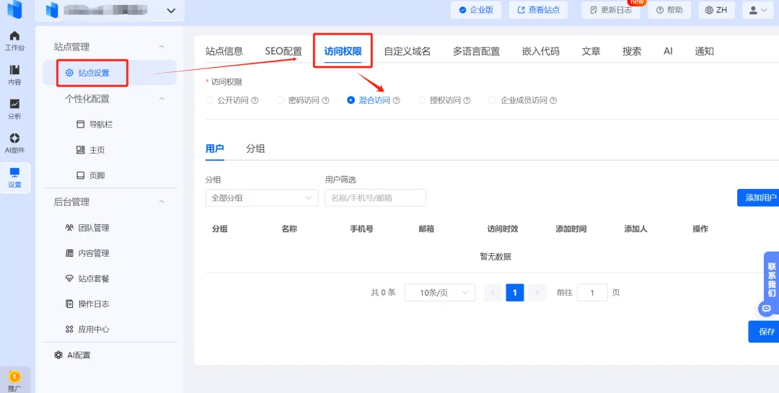Open the 全部分组 group dropdown

point(262,198)
